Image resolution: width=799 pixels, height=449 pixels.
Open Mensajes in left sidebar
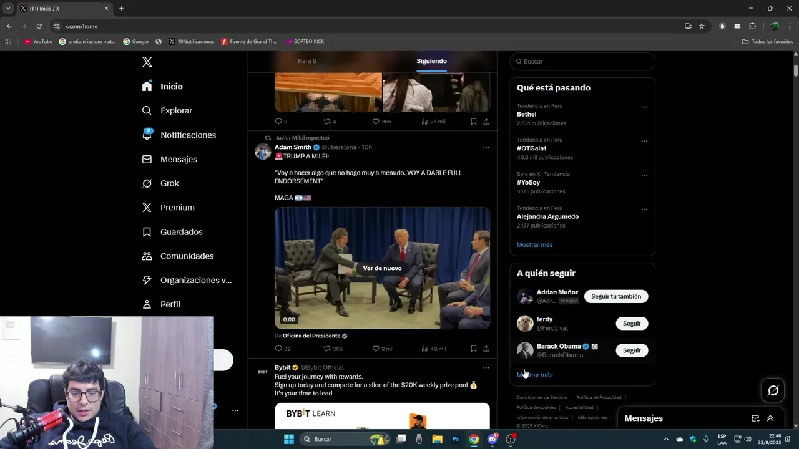pos(169,159)
